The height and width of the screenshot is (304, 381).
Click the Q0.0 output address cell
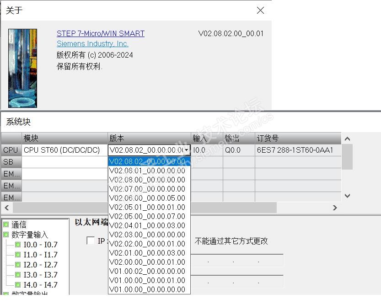click(239, 150)
